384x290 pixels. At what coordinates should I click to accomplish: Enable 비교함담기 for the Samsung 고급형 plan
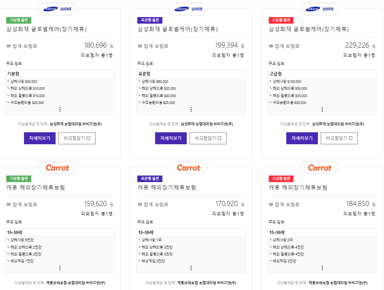(x=339, y=138)
